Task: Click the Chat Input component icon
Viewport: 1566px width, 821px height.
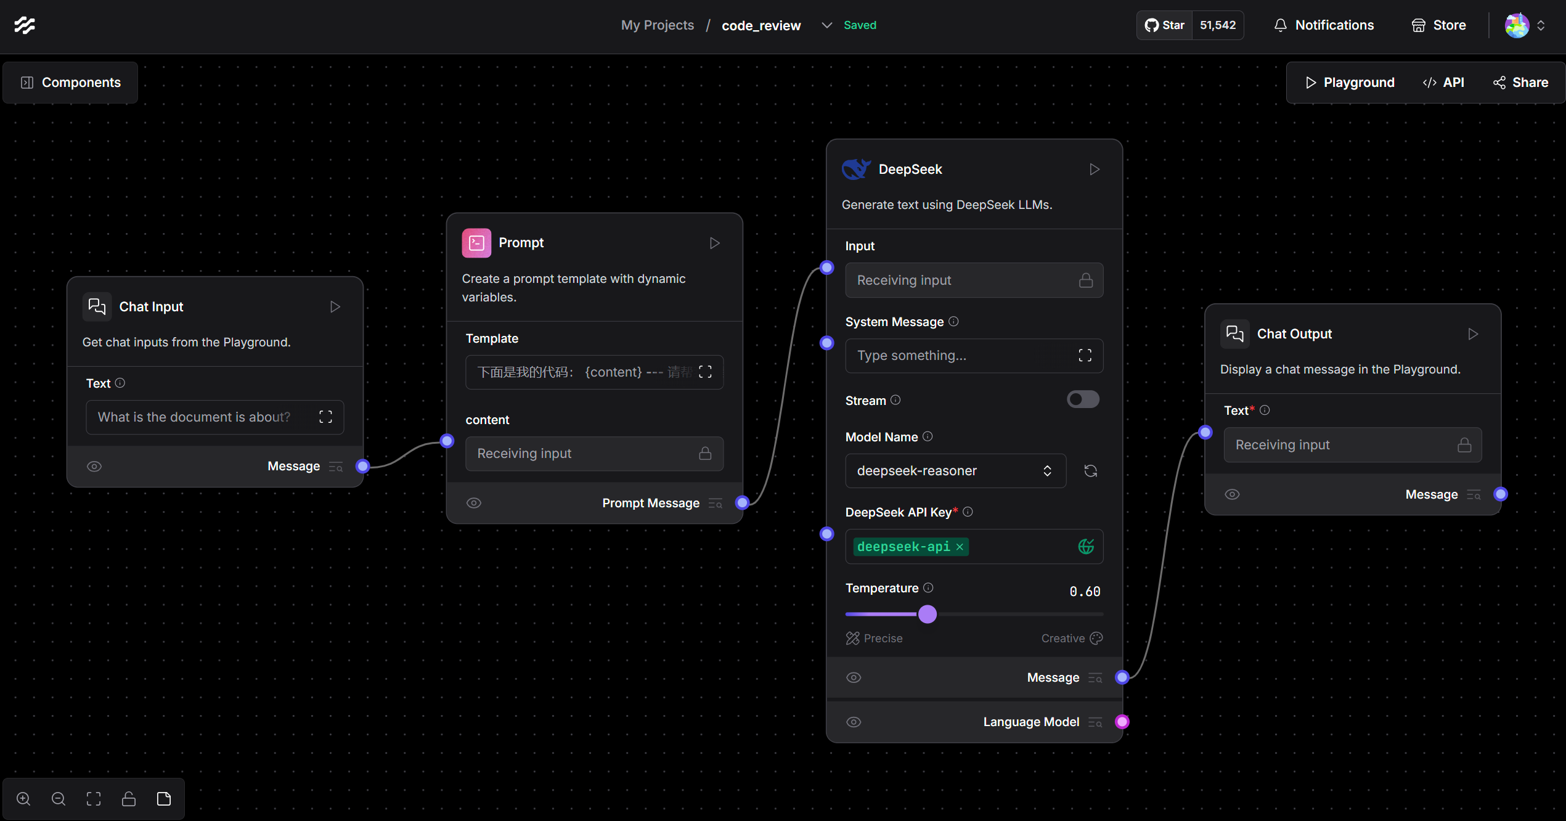Action: 97,306
